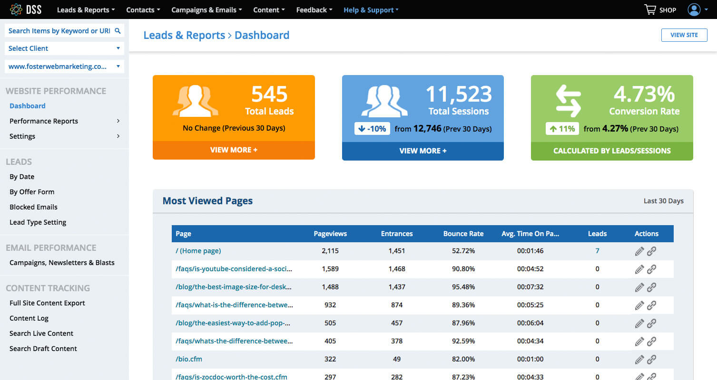Click the pencil icon for the best-image-size blog row
The height and width of the screenshot is (380, 717).
639,287
